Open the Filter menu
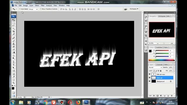 coord(43,6)
